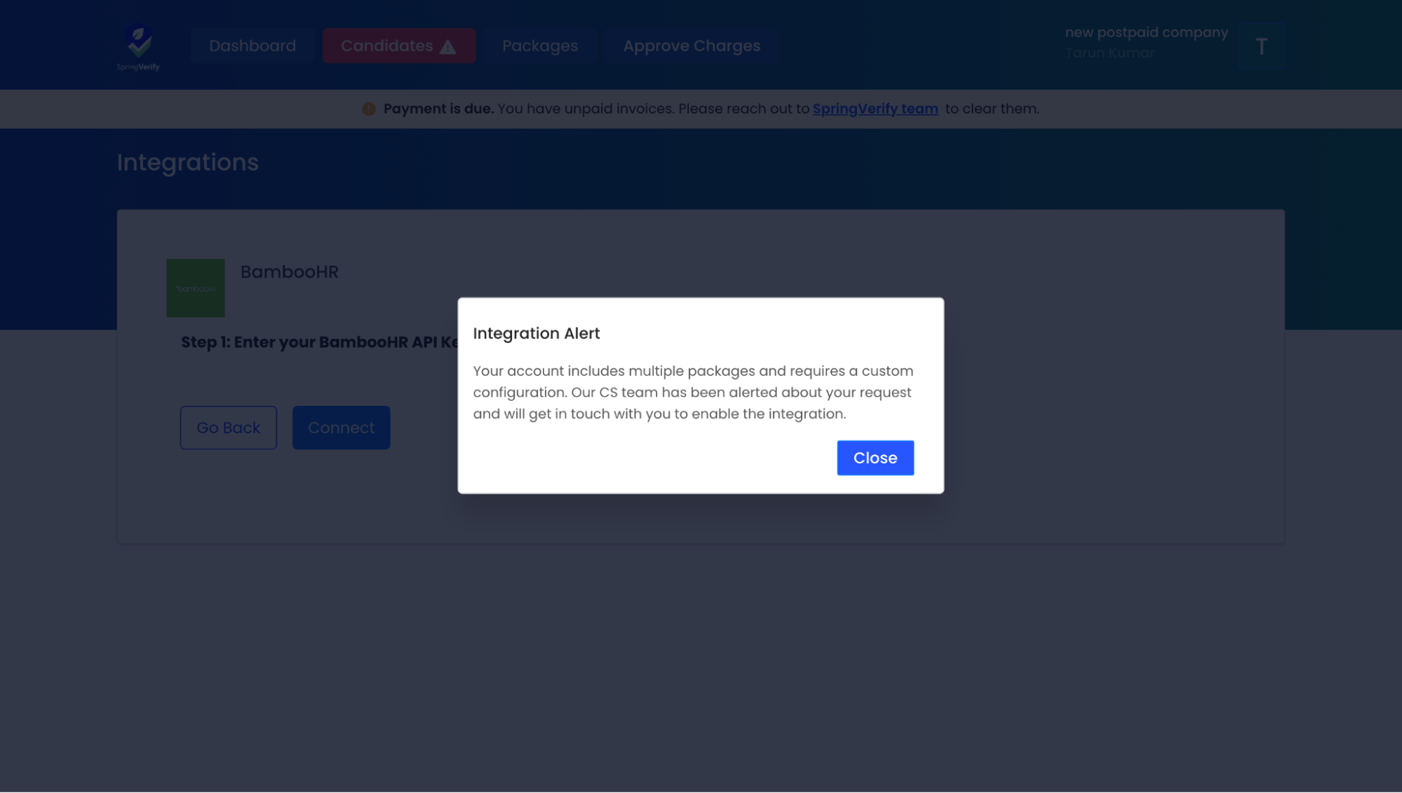The width and height of the screenshot is (1402, 793).
Task: Switch to the Candidates tab
Action: coord(398,46)
